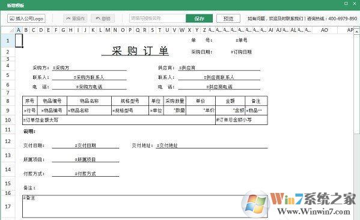Click the 规格型号 table header cell
The image size is (360, 220).
point(130,101)
